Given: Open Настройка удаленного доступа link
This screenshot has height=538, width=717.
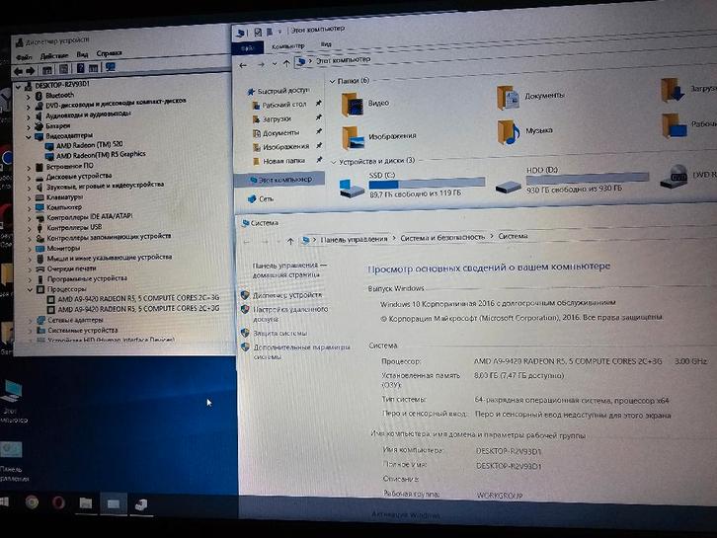Looking at the screenshot, I should click(x=290, y=314).
